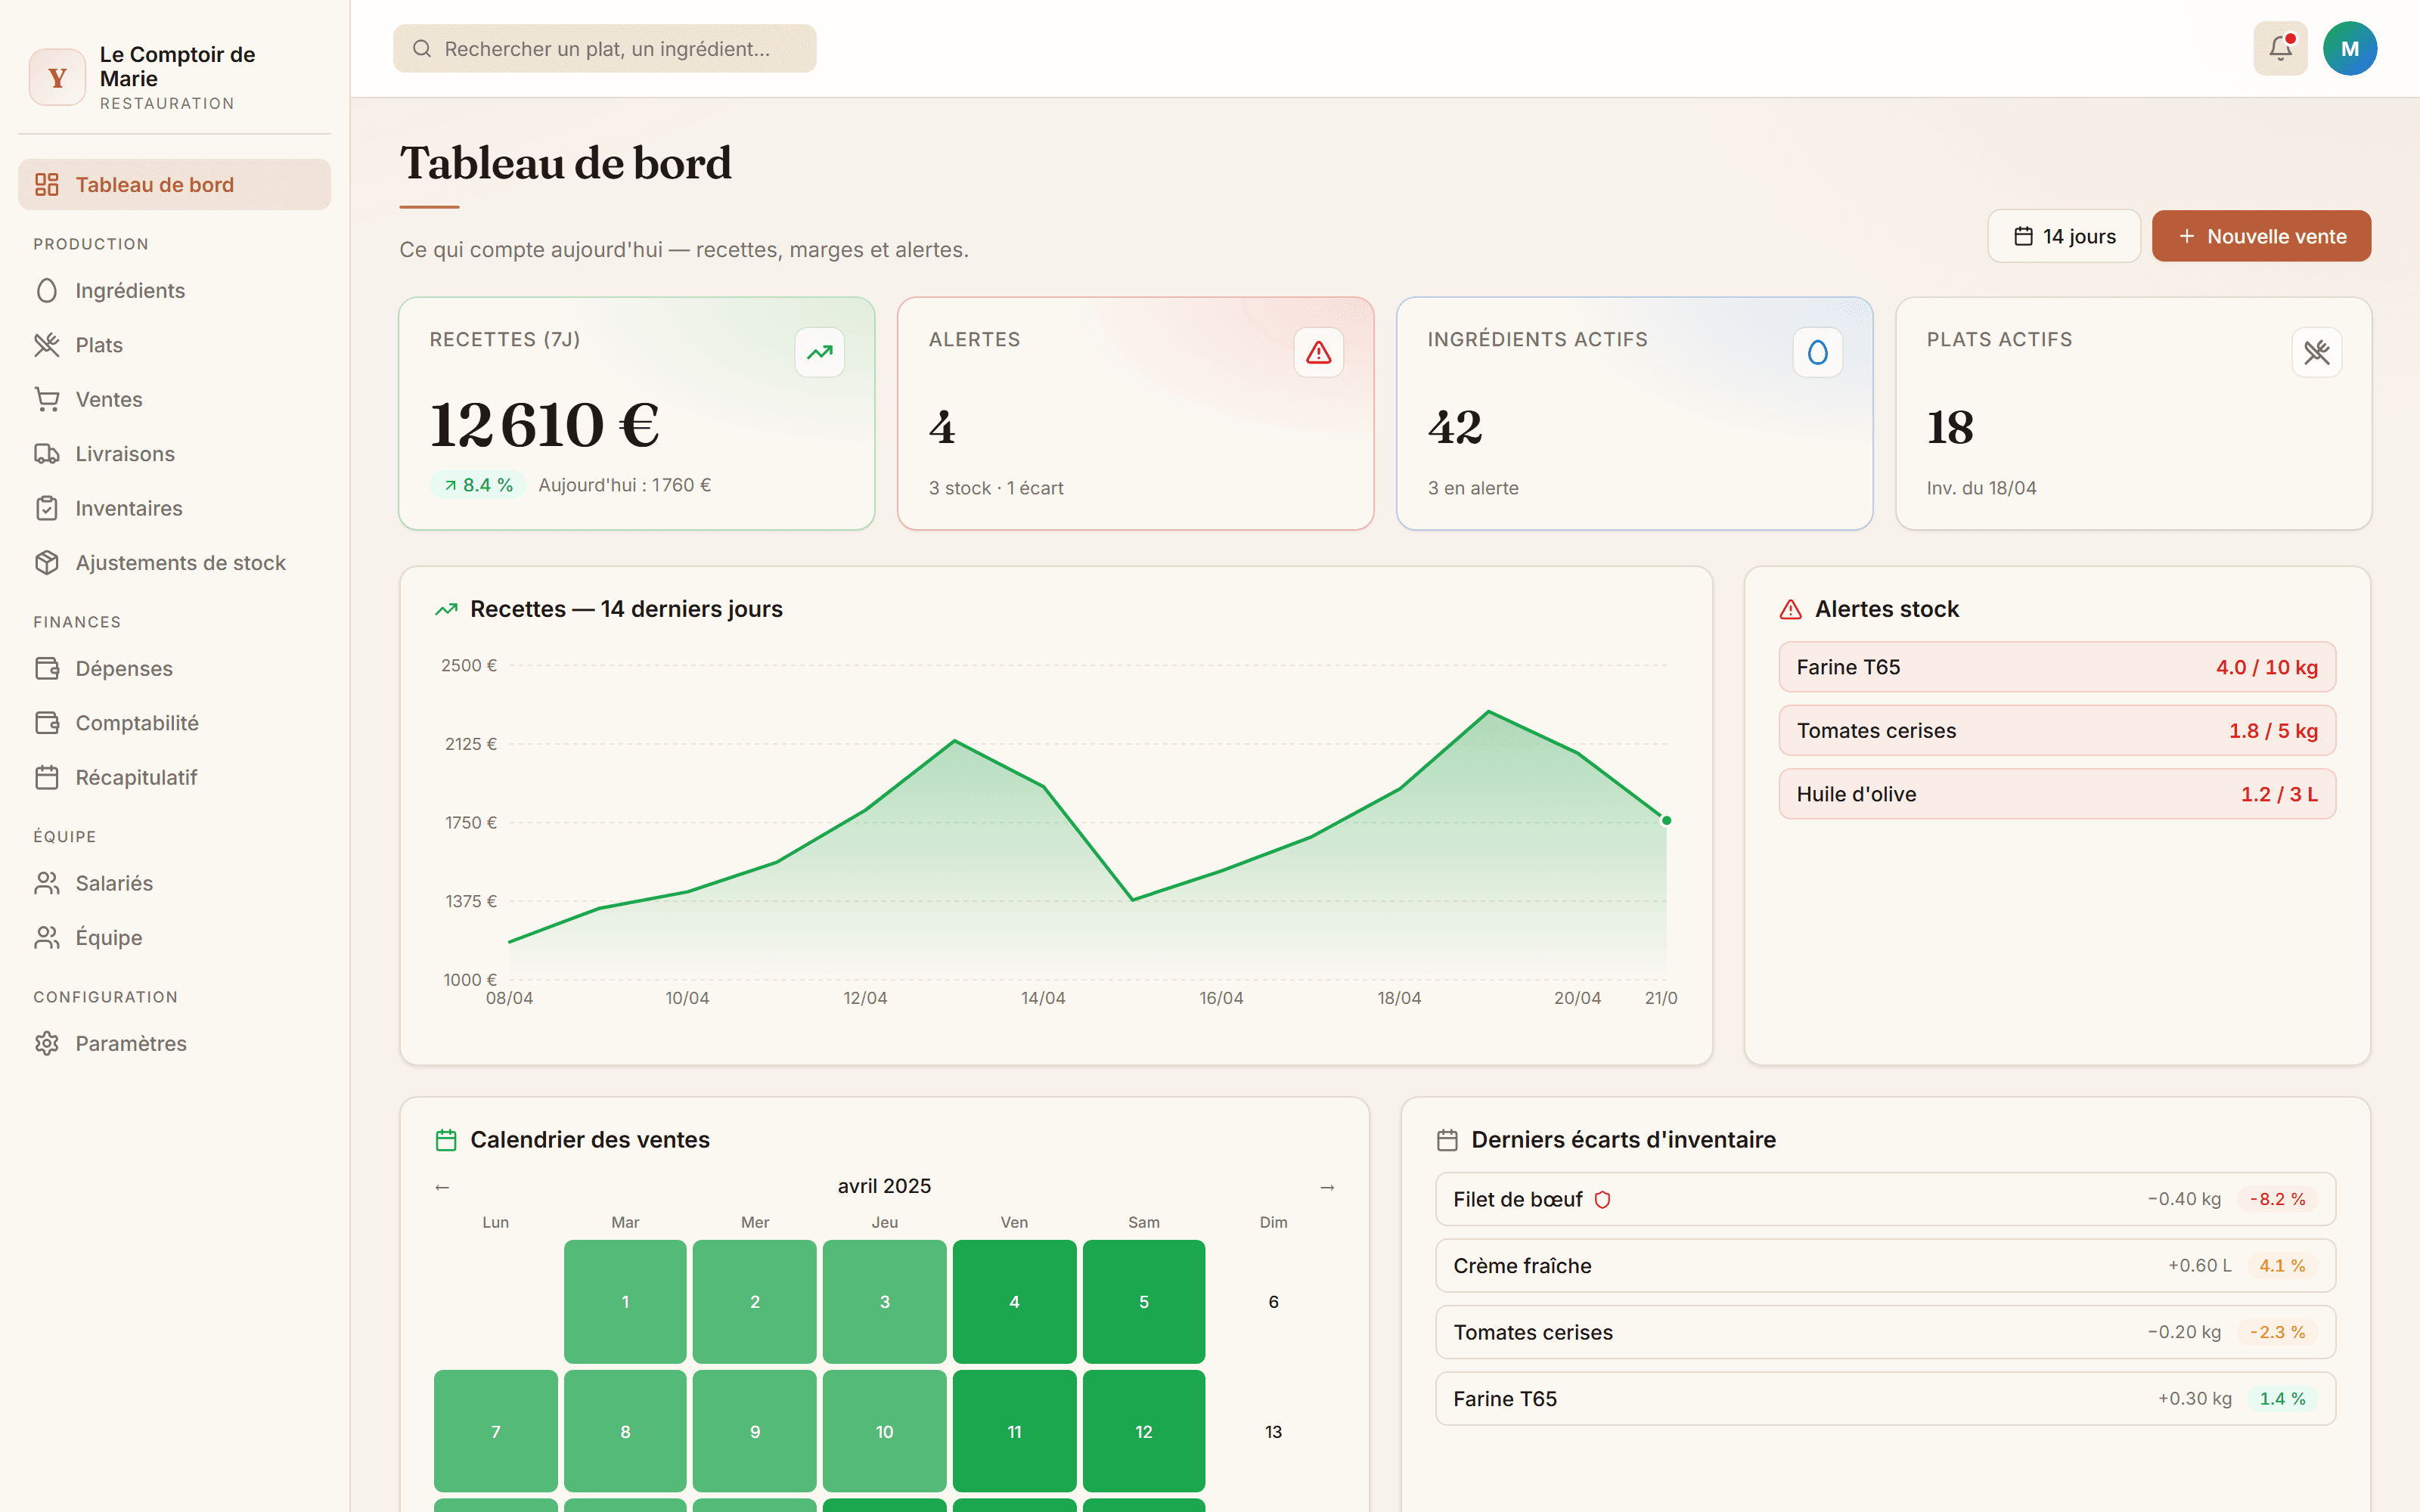This screenshot has width=2420, height=1512.
Task: Open the Plats actifs card
Action: (x=2134, y=413)
